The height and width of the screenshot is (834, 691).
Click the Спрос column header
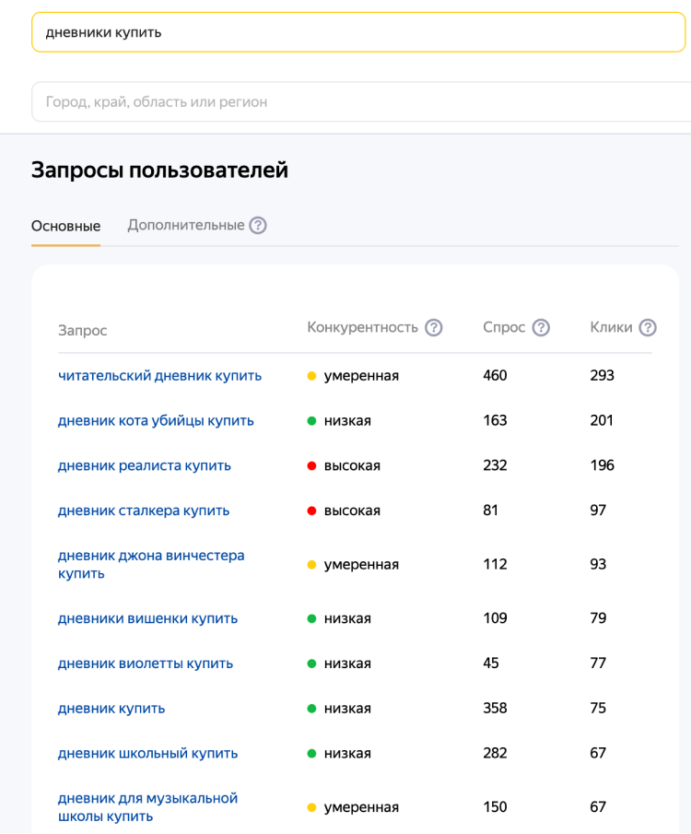click(x=504, y=327)
